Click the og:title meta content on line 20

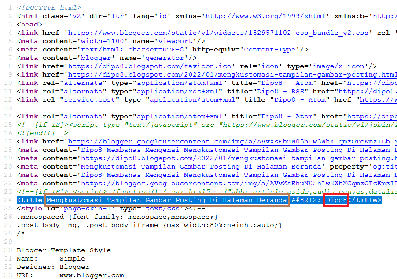click(x=201, y=167)
